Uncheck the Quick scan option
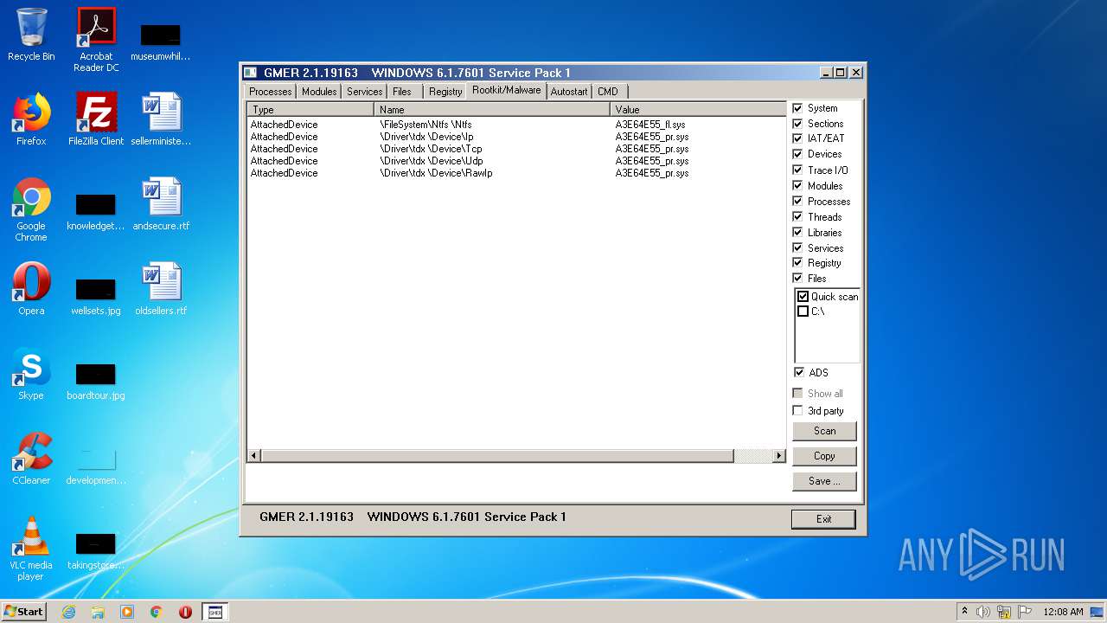 [803, 297]
